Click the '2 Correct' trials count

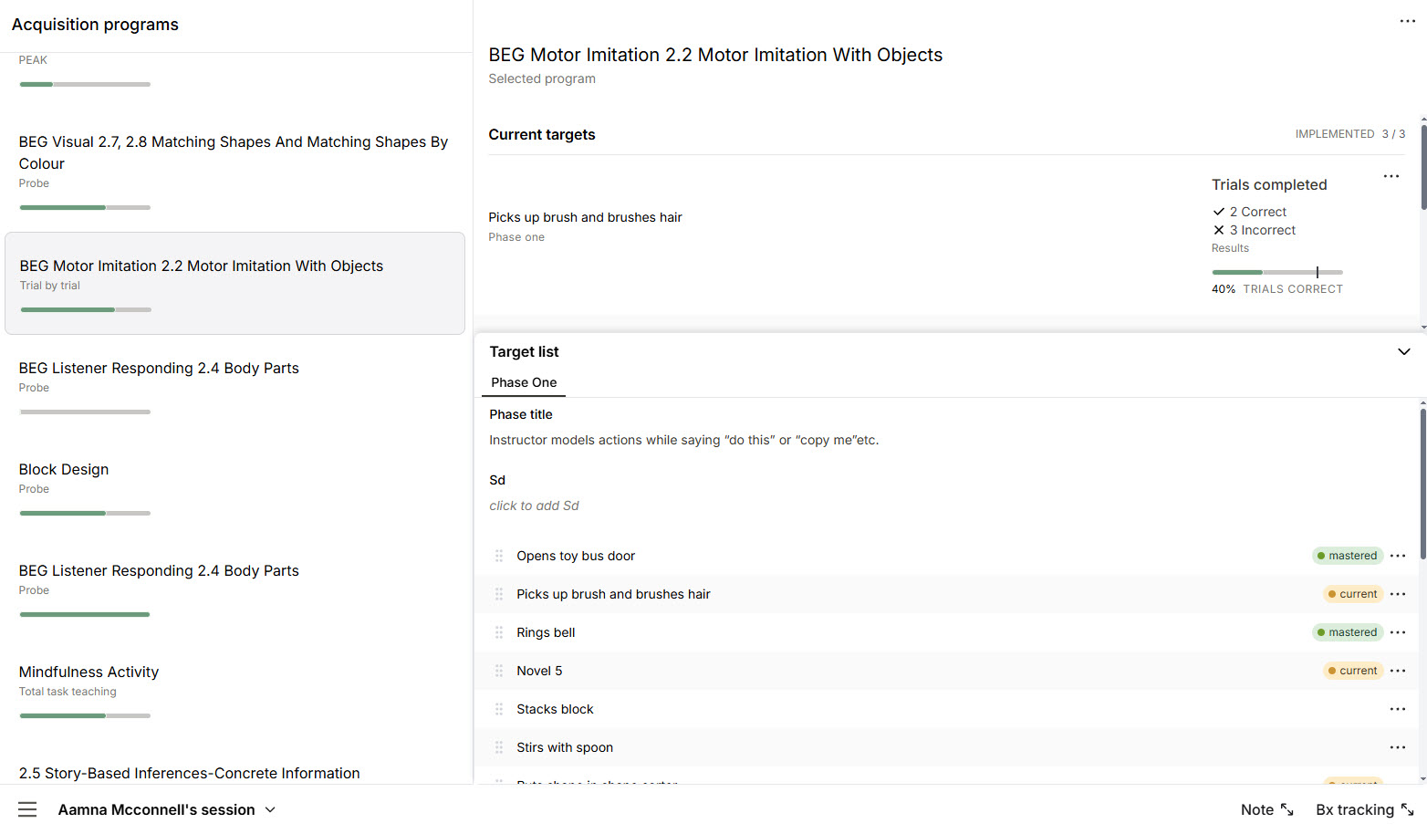[1249, 212]
